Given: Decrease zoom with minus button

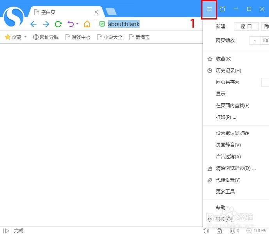Looking at the screenshot, I should pyautogui.click(x=255, y=41).
